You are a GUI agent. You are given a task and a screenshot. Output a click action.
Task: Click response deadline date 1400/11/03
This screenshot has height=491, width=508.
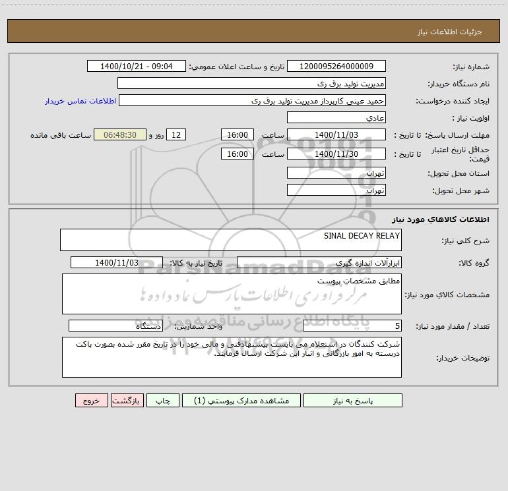point(336,134)
